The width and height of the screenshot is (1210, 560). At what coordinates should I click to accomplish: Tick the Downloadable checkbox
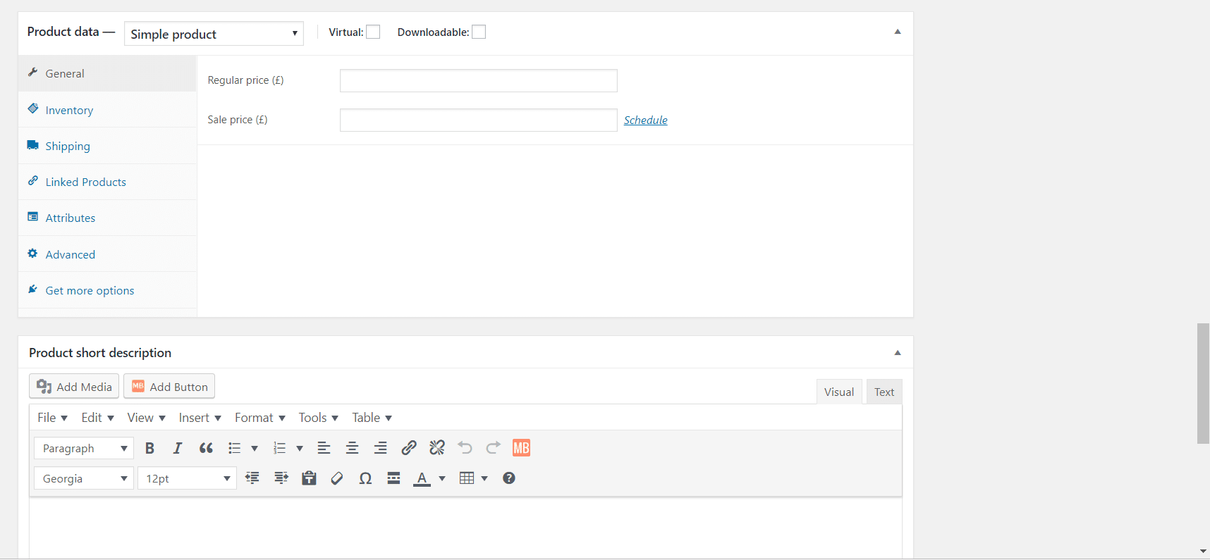click(479, 32)
